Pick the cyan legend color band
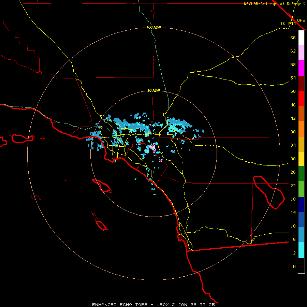Image resolution: width=307 pixels, height=307 pixels. click(x=301, y=250)
